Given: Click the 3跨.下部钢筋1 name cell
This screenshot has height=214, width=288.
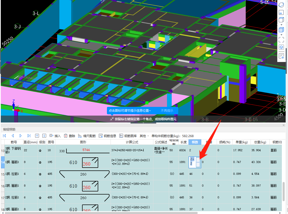Looking at the screenshot, I should coord(14,150).
